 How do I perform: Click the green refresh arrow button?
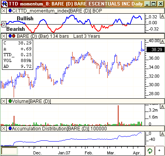click(150, 151)
